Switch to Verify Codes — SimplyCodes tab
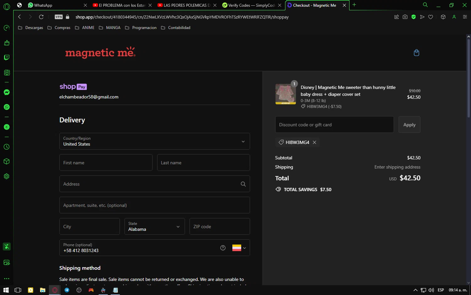This screenshot has width=471, height=295. [x=251, y=5]
